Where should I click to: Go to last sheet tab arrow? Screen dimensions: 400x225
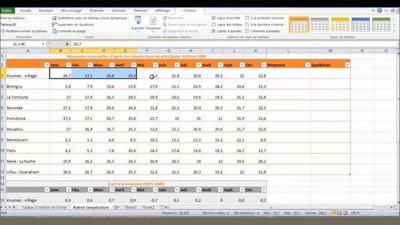coord(14,207)
